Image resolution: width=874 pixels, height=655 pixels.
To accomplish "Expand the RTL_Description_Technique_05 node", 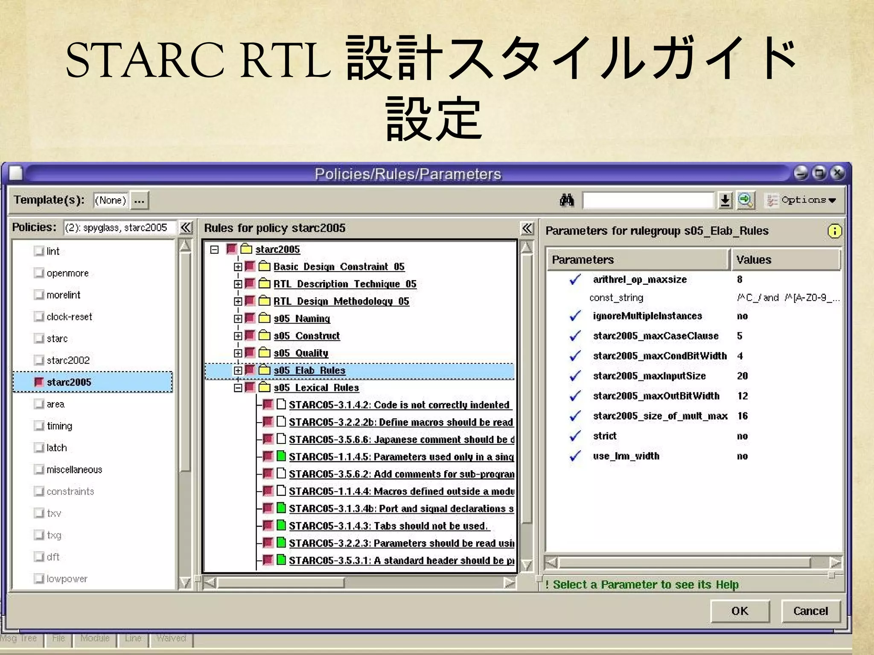I will (238, 284).
